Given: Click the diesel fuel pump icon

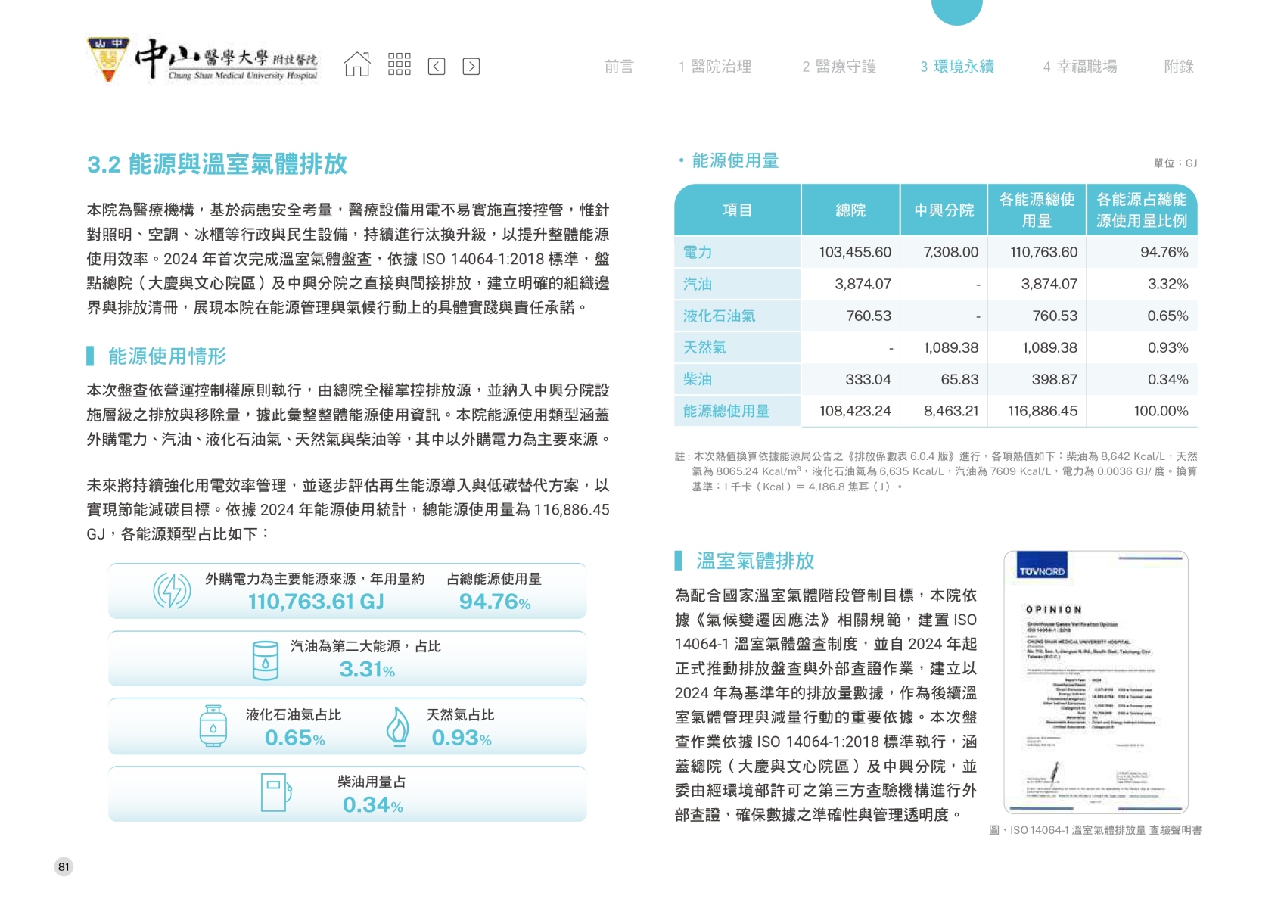Looking at the screenshot, I should (x=275, y=792).
